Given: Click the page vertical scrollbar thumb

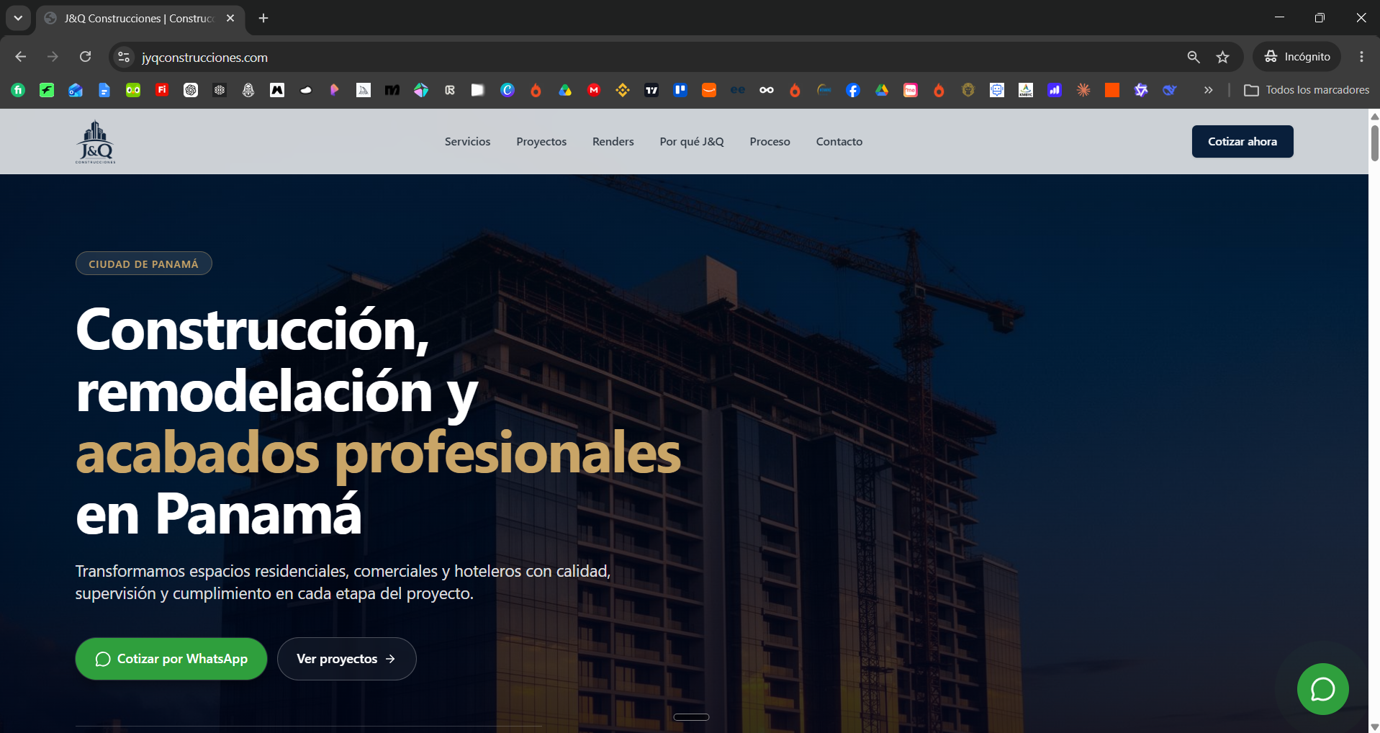Looking at the screenshot, I should (x=1374, y=143).
